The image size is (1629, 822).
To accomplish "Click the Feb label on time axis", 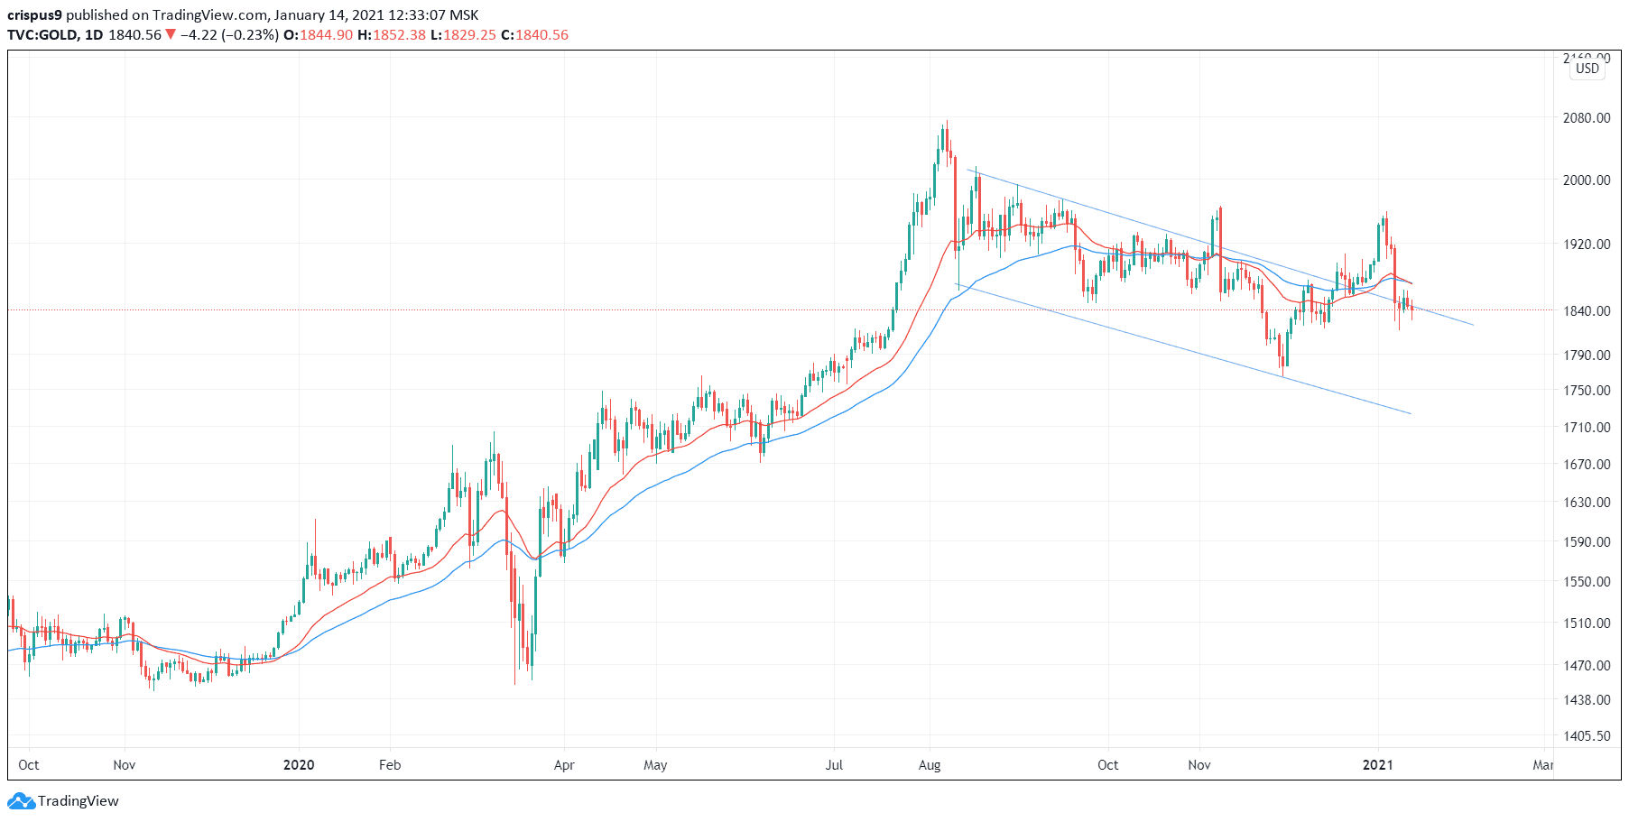I will tap(390, 765).
